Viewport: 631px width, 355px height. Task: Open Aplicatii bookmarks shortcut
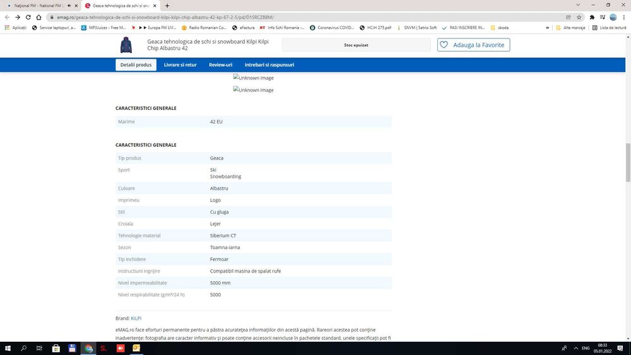pos(15,28)
